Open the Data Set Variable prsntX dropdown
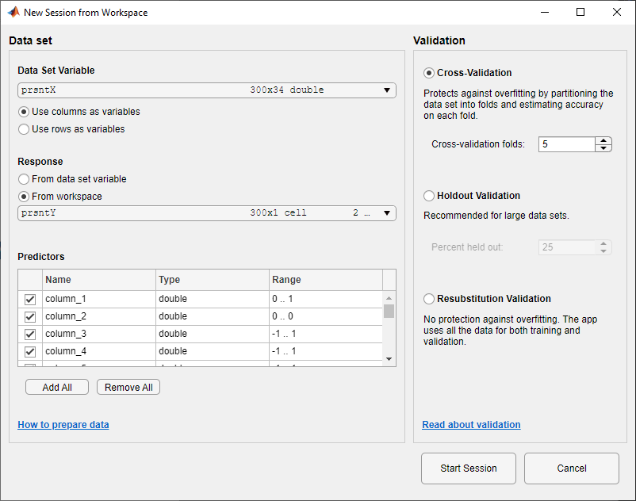 (x=387, y=90)
